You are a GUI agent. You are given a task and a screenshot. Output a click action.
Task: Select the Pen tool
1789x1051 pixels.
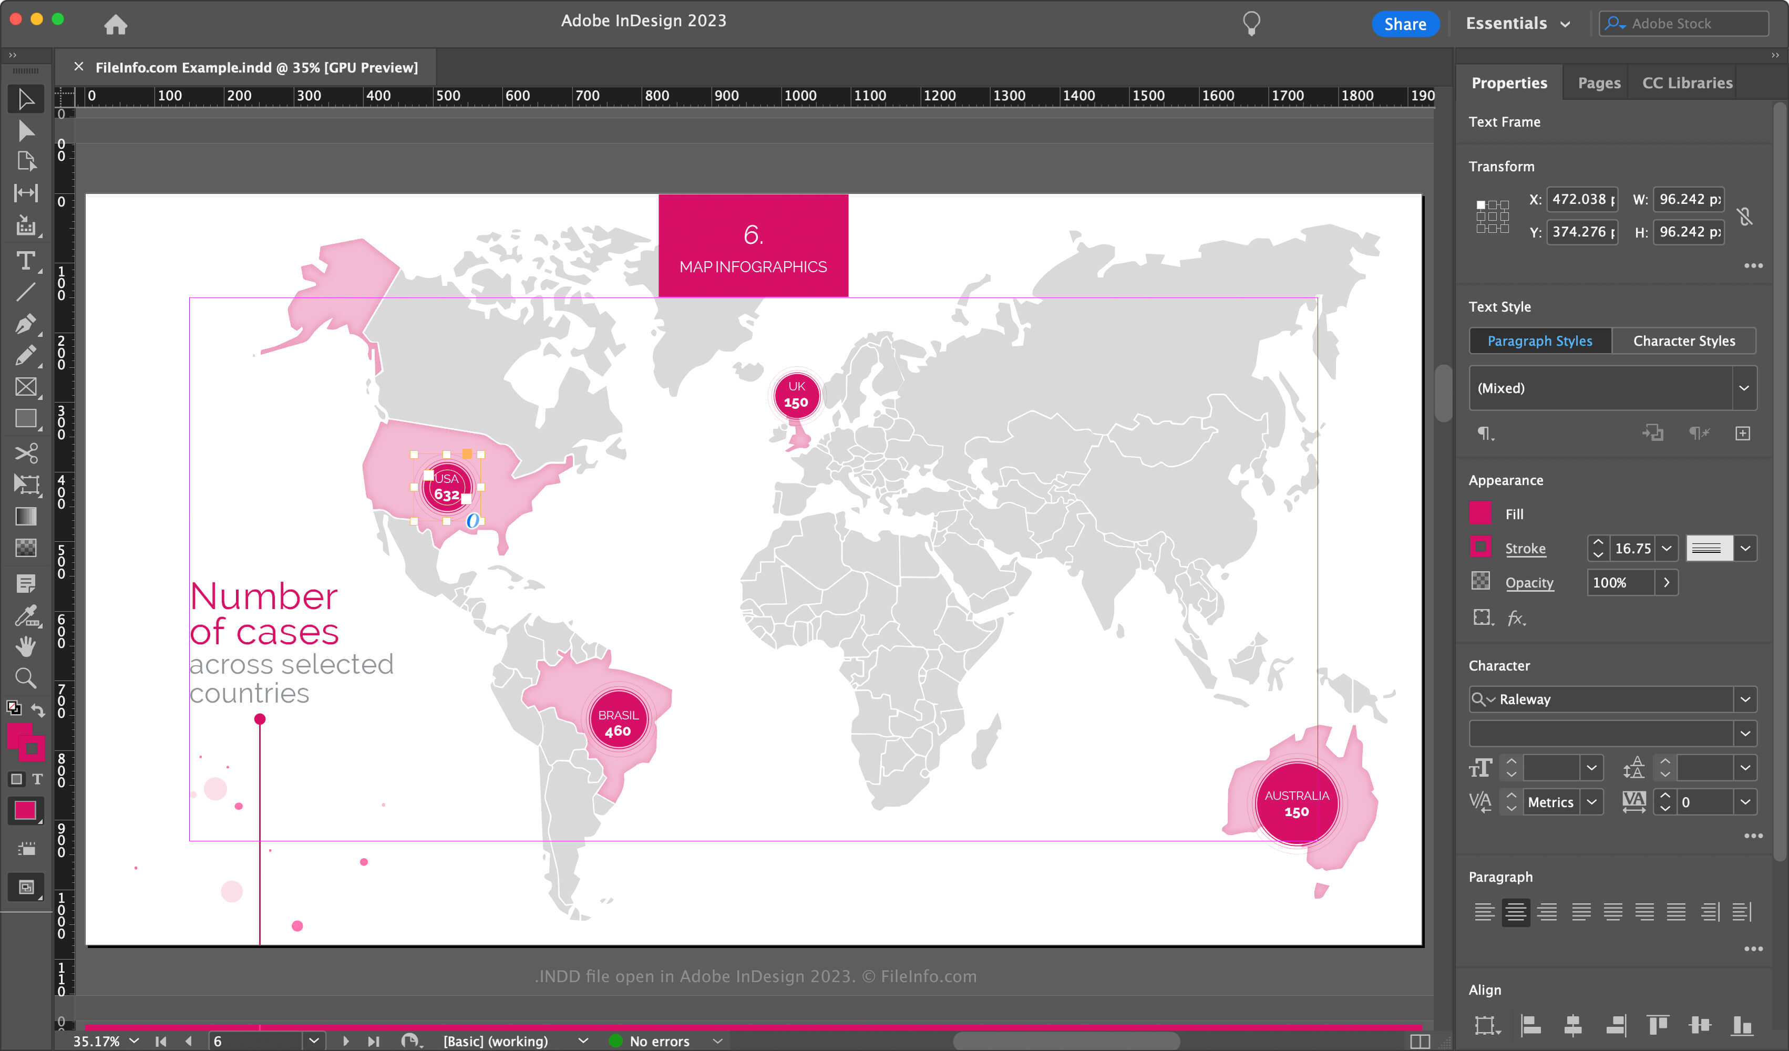[26, 324]
